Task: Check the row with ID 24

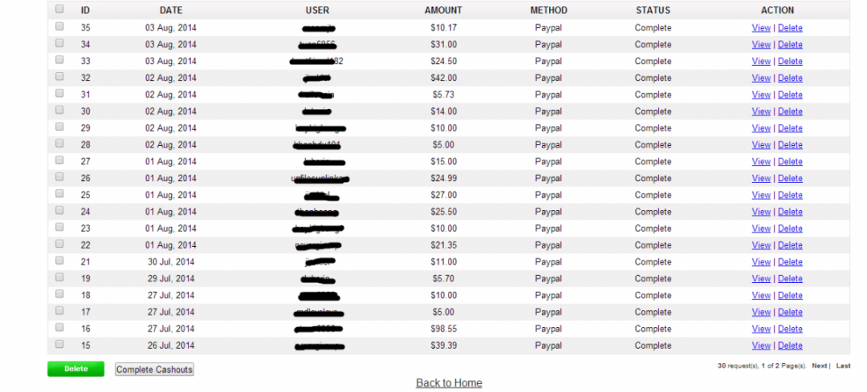Action: click(59, 211)
